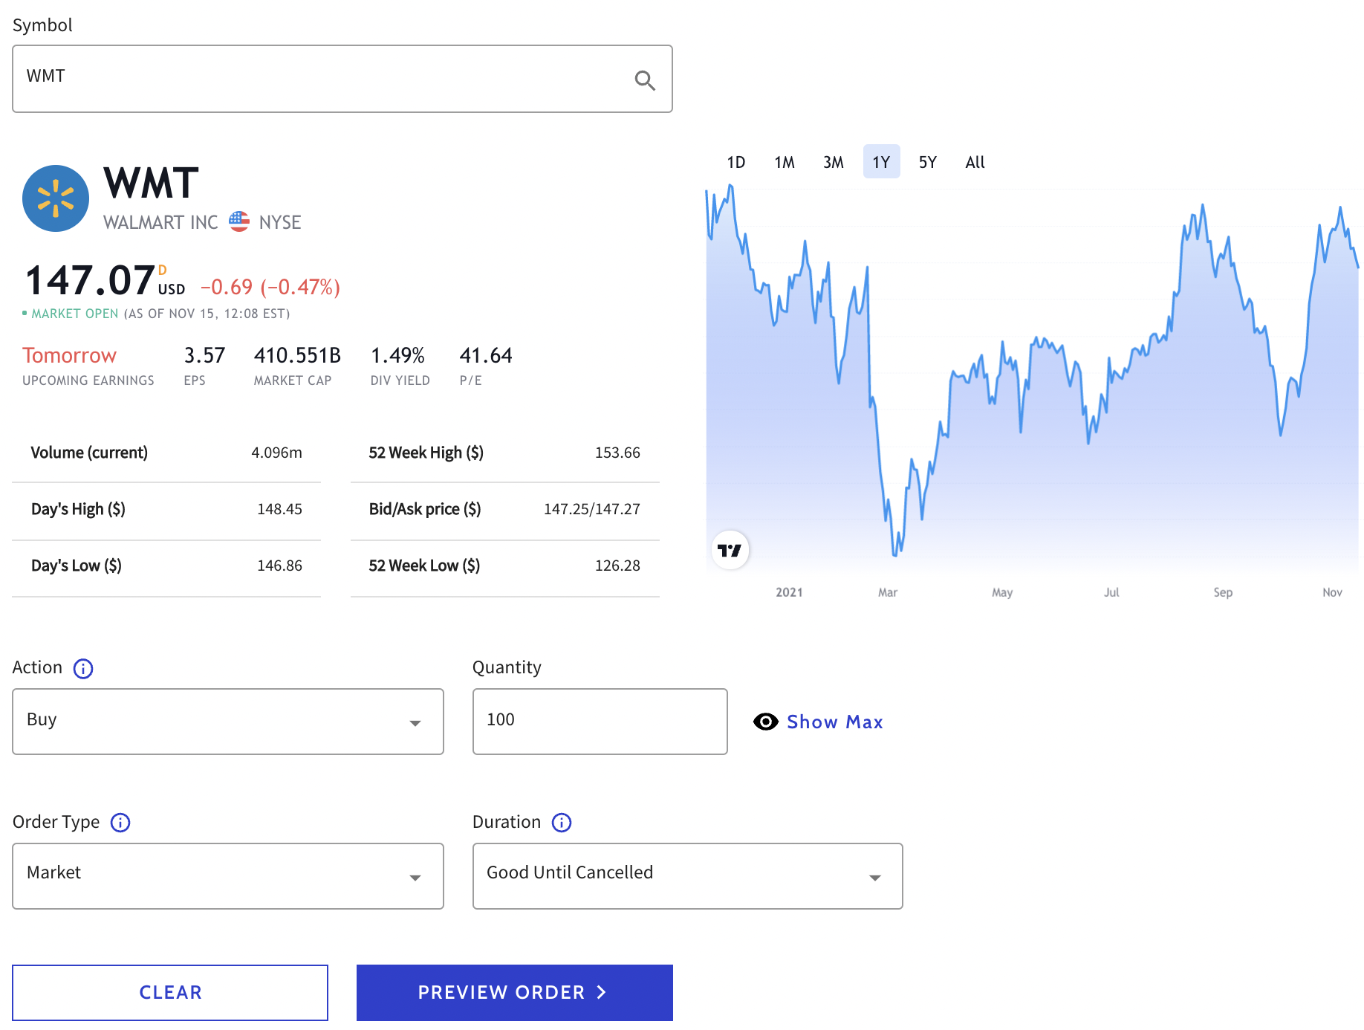Open the Action info icon
Viewport: 1364px width, 1030px height.
(x=83, y=669)
